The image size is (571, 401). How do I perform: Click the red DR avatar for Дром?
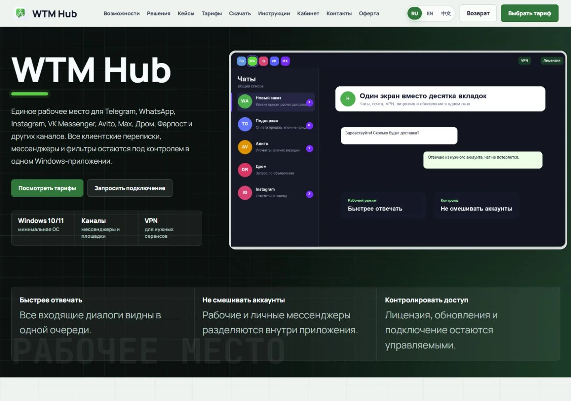(x=245, y=170)
